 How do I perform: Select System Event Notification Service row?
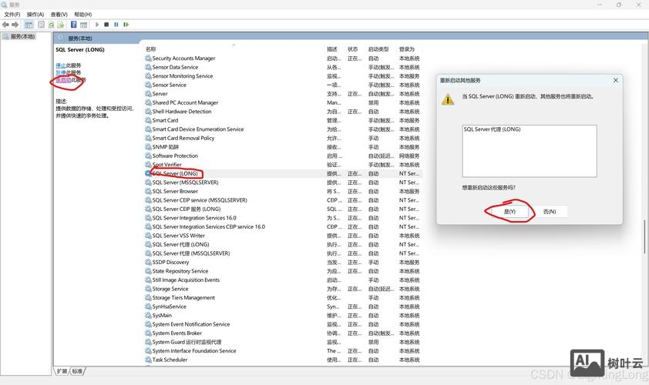(283, 324)
